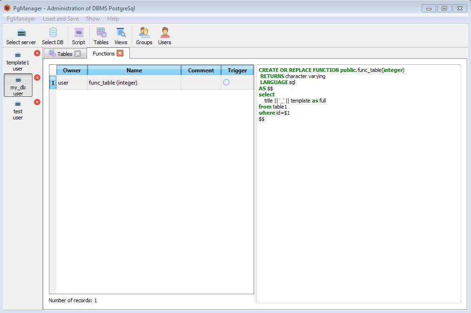Open the Help menu
The height and width of the screenshot is (313, 471).
pos(113,19)
